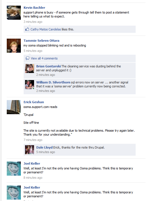Click Erick Geshan's 7 minutes ago timestamp
The height and width of the screenshot is (201, 150).
[x=33, y=140]
